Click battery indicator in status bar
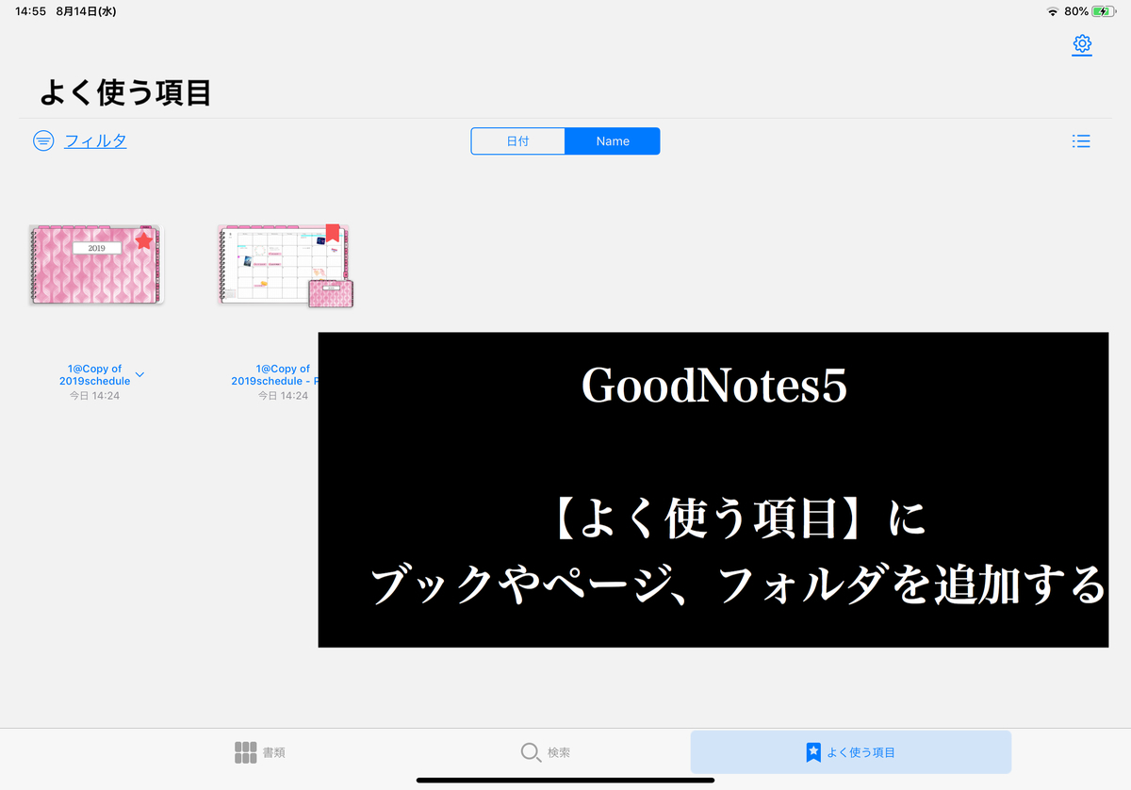Viewport: 1131px width, 790px height. tap(1104, 11)
